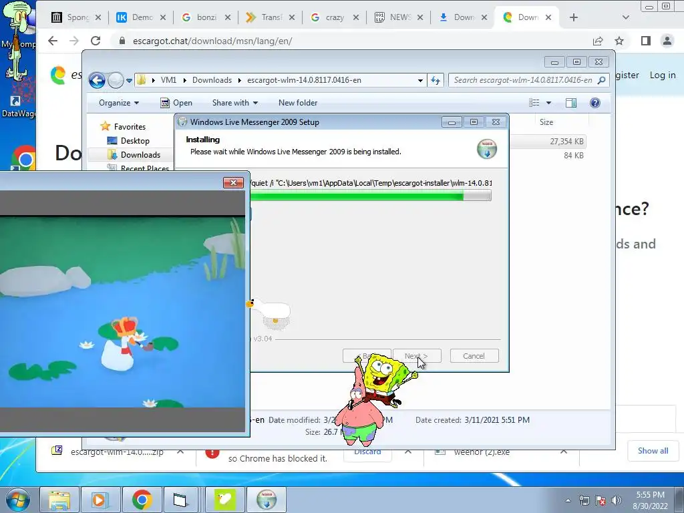Open Action Center flag icon

tap(601, 500)
